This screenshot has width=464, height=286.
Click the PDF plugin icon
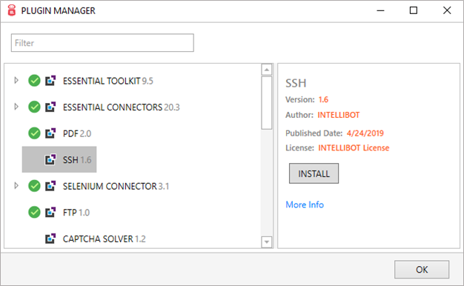[x=50, y=133]
